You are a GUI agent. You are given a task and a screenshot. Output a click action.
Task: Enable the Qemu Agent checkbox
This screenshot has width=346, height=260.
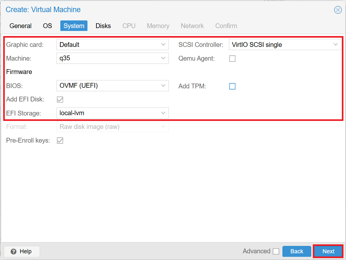pos(232,58)
